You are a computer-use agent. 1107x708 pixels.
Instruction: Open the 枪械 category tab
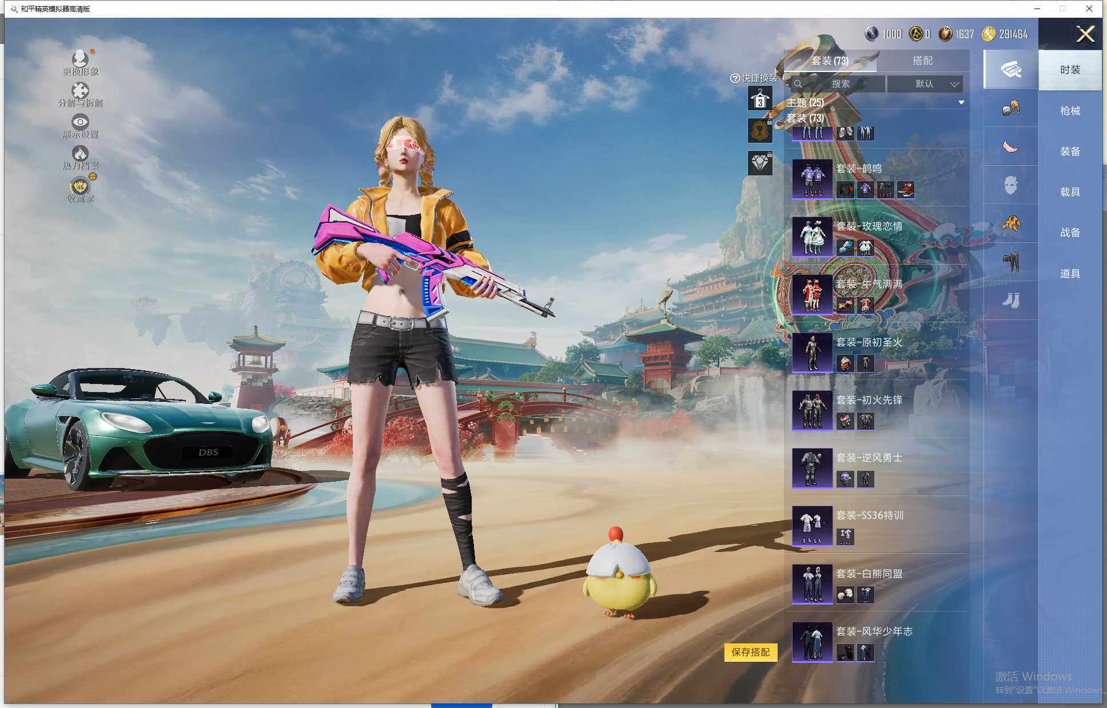[x=1070, y=111]
